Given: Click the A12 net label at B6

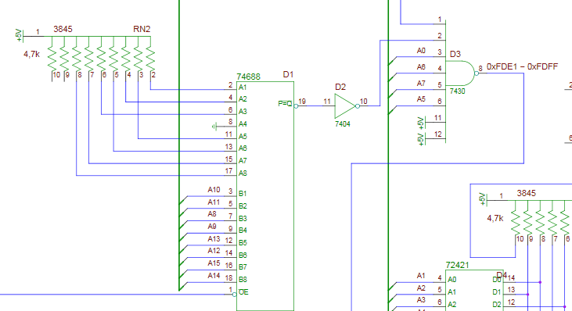Looking at the screenshot, I should [214, 251].
